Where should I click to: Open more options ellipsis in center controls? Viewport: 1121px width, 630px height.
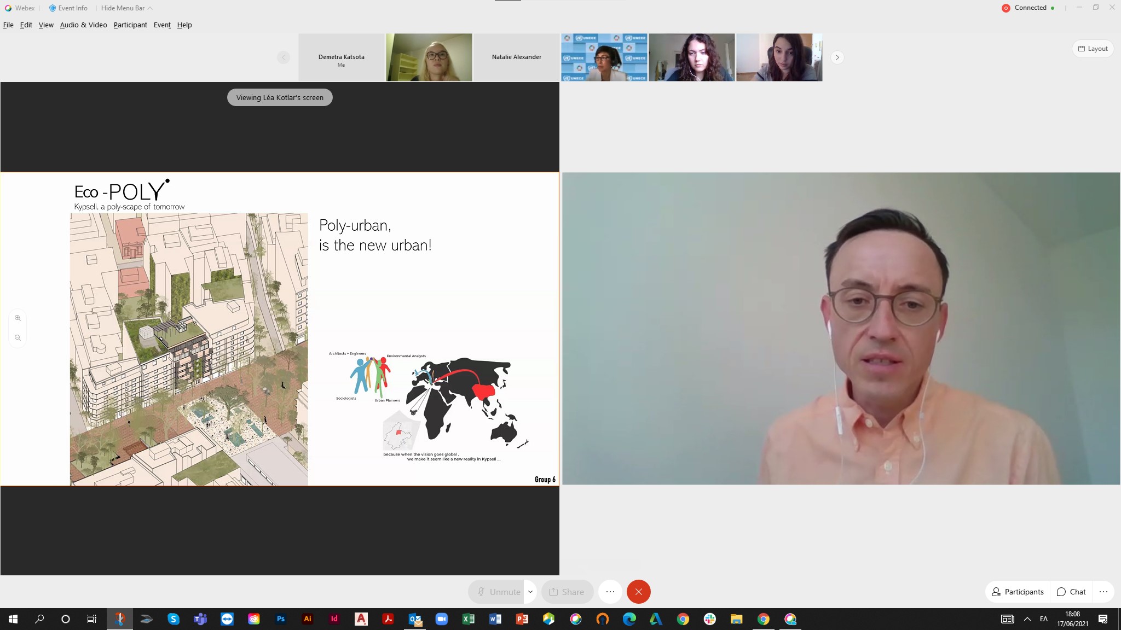[610, 592]
